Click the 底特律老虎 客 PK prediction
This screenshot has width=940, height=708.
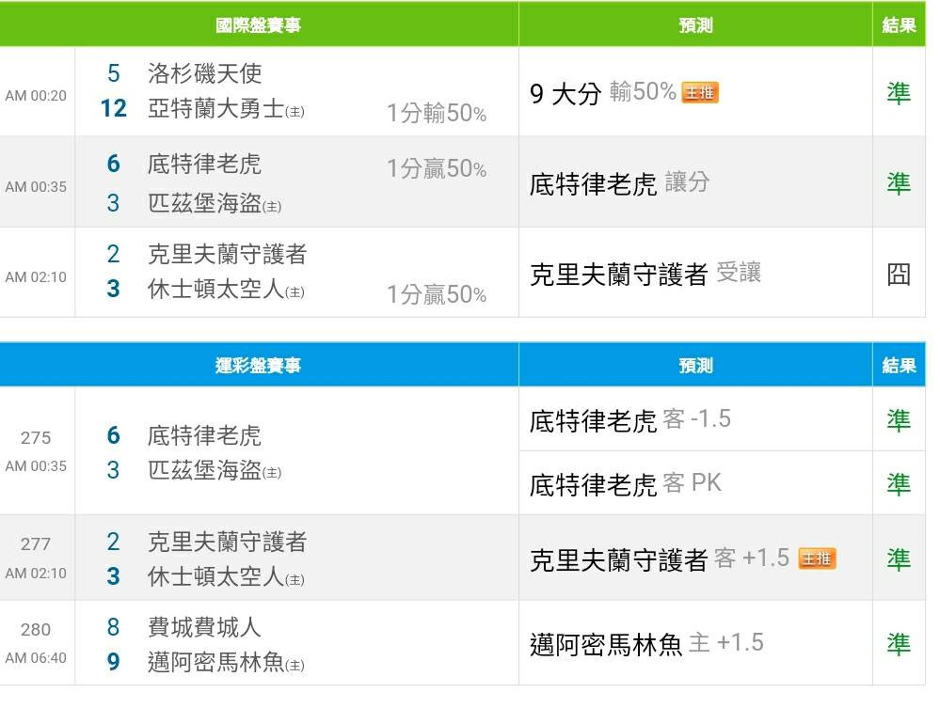click(626, 484)
